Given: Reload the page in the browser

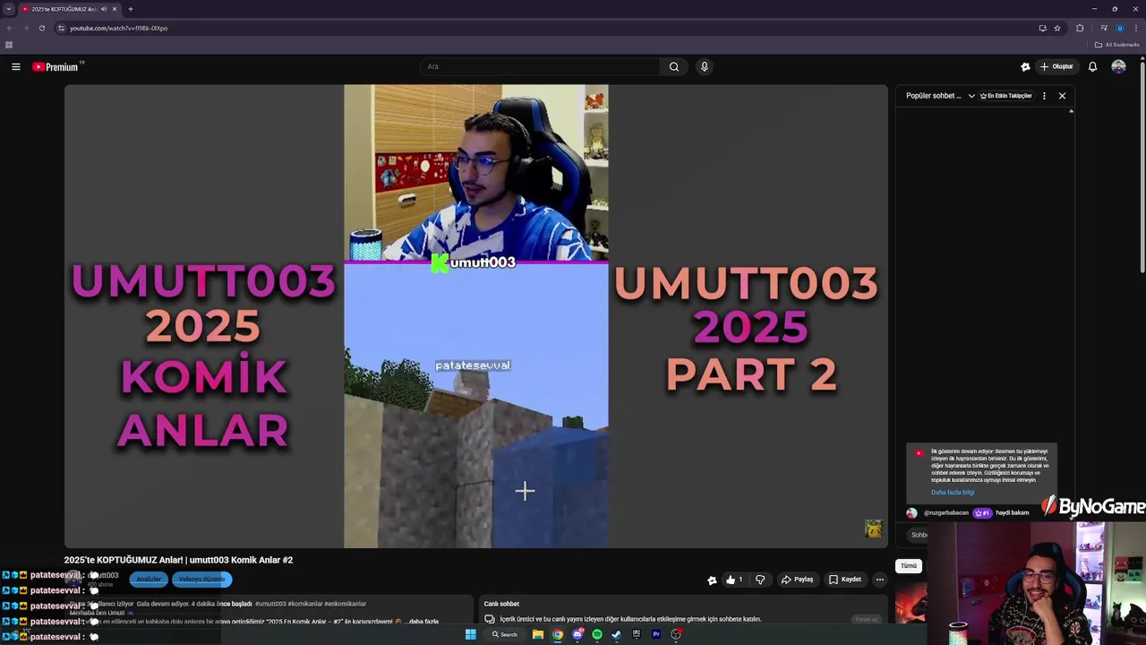Looking at the screenshot, I should (x=41, y=28).
